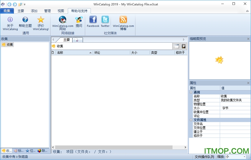The height and width of the screenshot is (160, 251).
Task: Select the 文件位置 property row
Action: click(222, 128)
